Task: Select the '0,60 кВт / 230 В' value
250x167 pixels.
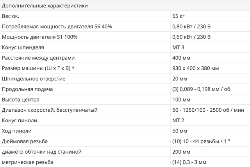Action: click(191, 37)
